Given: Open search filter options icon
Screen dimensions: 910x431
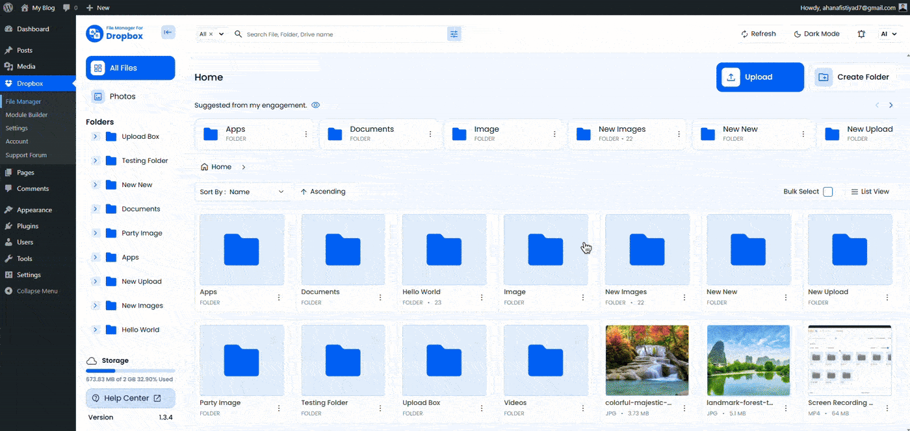Looking at the screenshot, I should (454, 34).
